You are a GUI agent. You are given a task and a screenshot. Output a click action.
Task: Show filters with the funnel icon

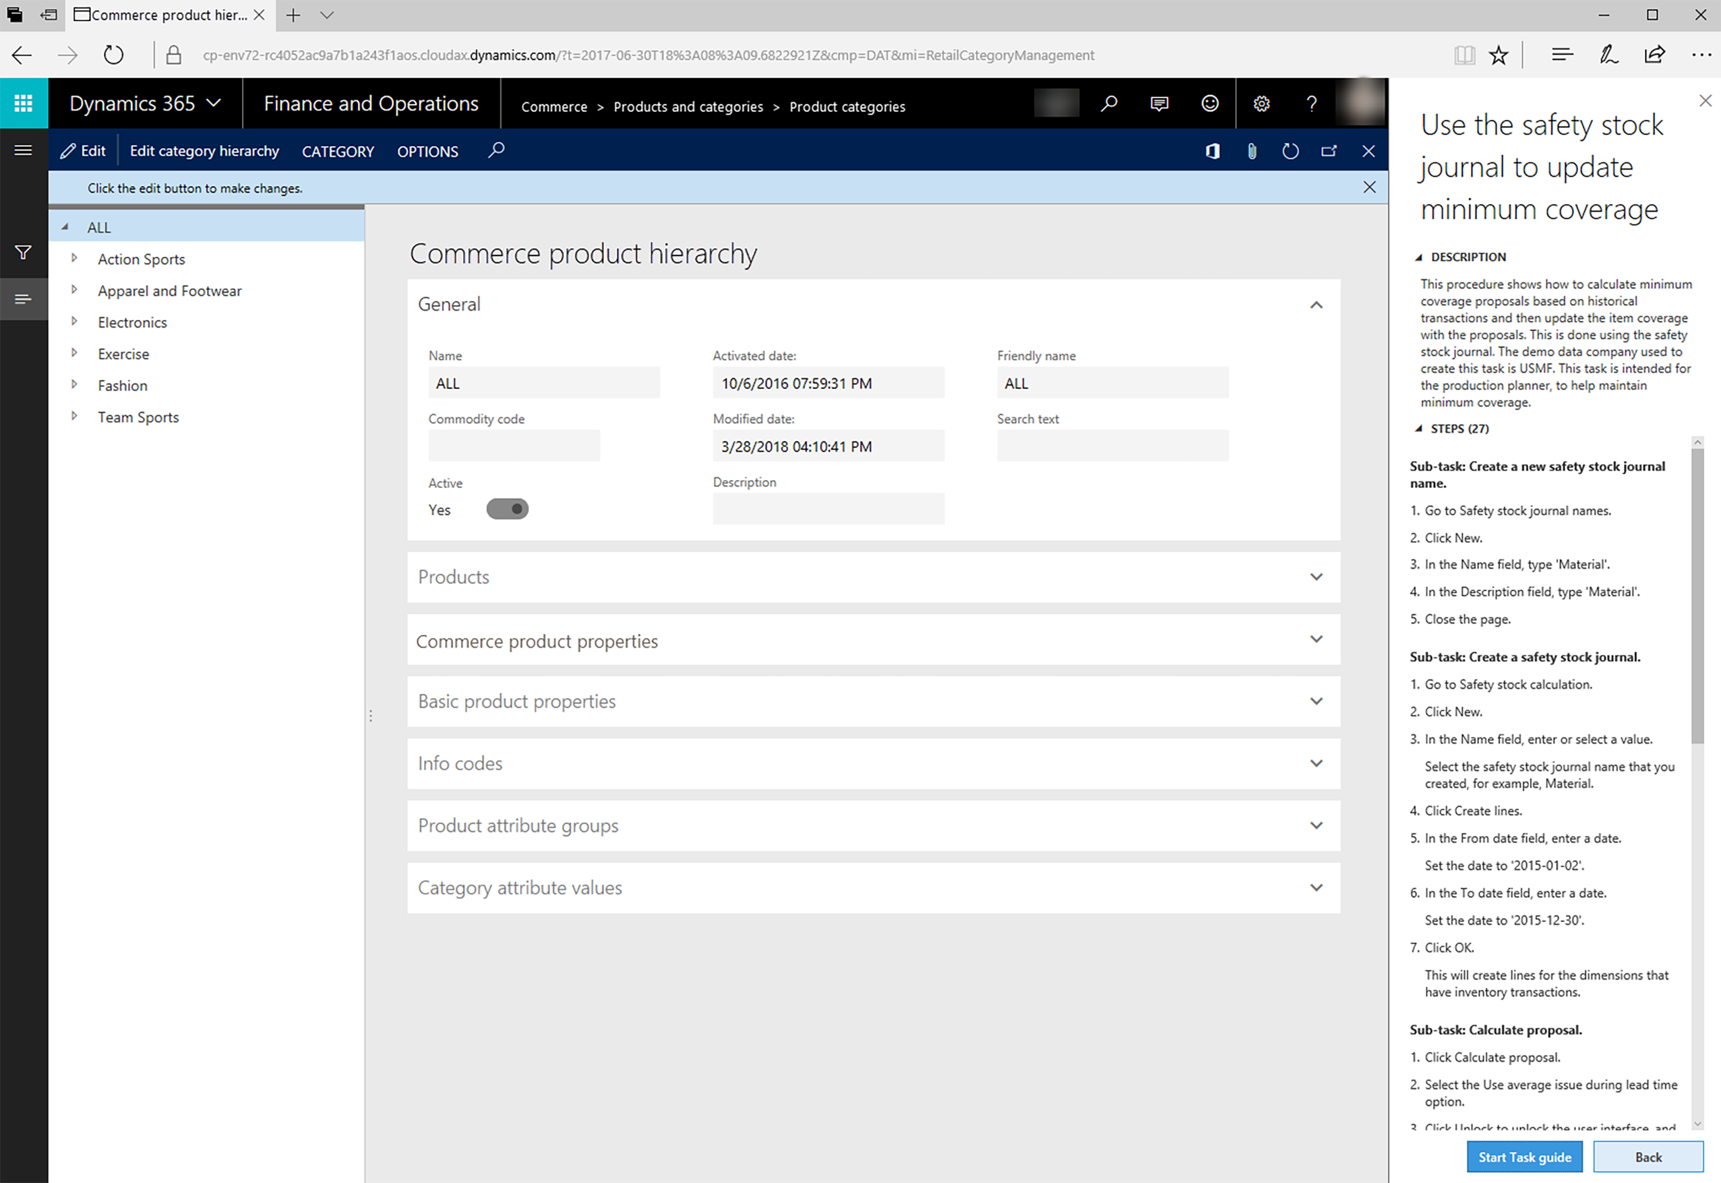pyautogui.click(x=24, y=253)
